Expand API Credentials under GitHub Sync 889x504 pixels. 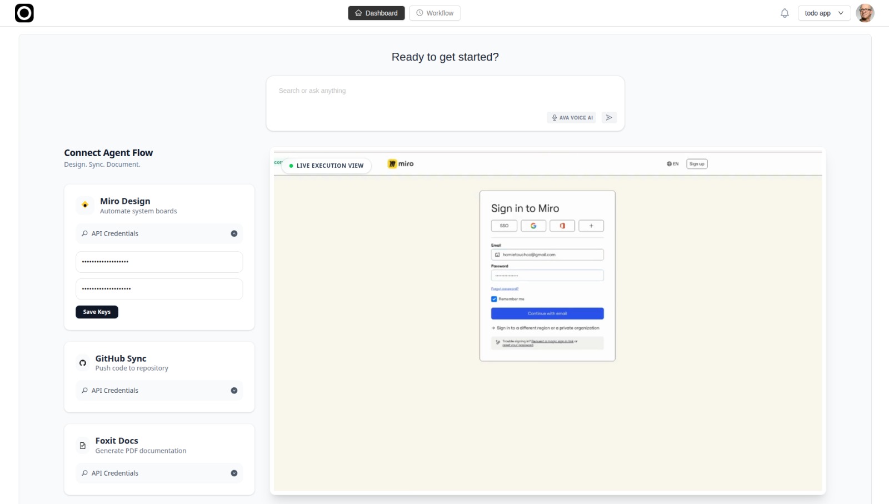[x=159, y=391]
